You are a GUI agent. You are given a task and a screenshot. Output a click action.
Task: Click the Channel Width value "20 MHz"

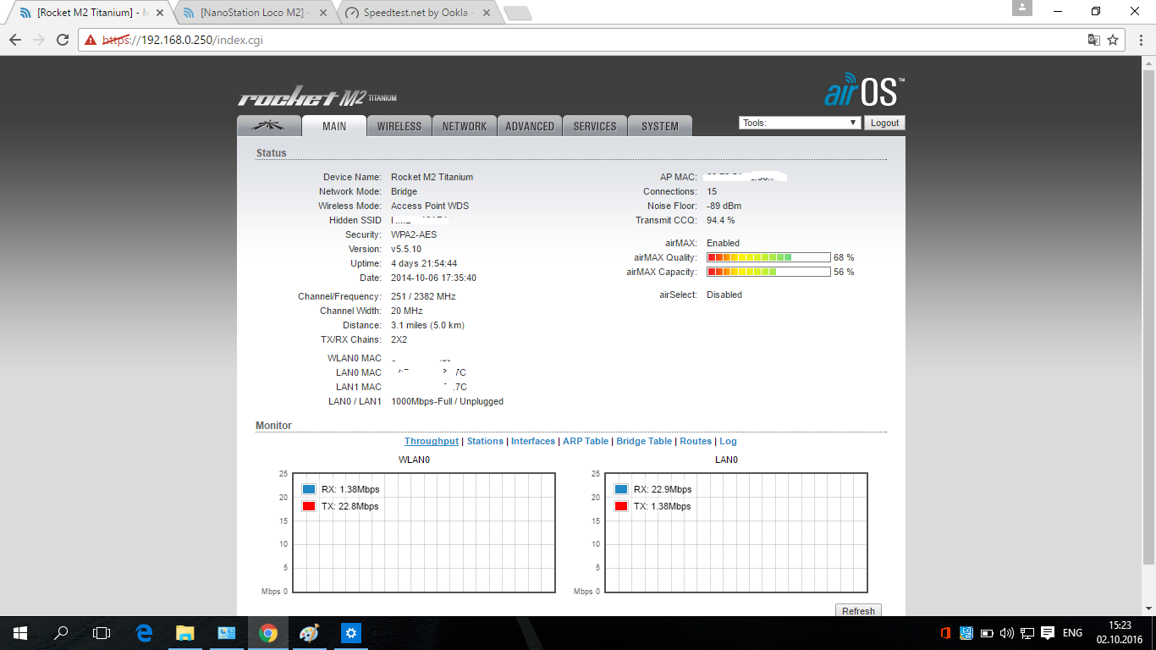click(x=407, y=311)
